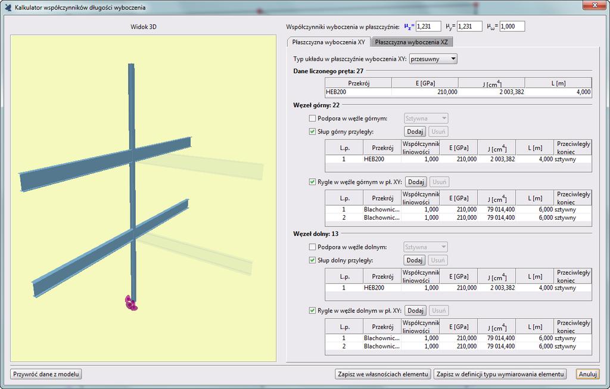
Task: Click the μz coefficient input field
Action: 428,26
